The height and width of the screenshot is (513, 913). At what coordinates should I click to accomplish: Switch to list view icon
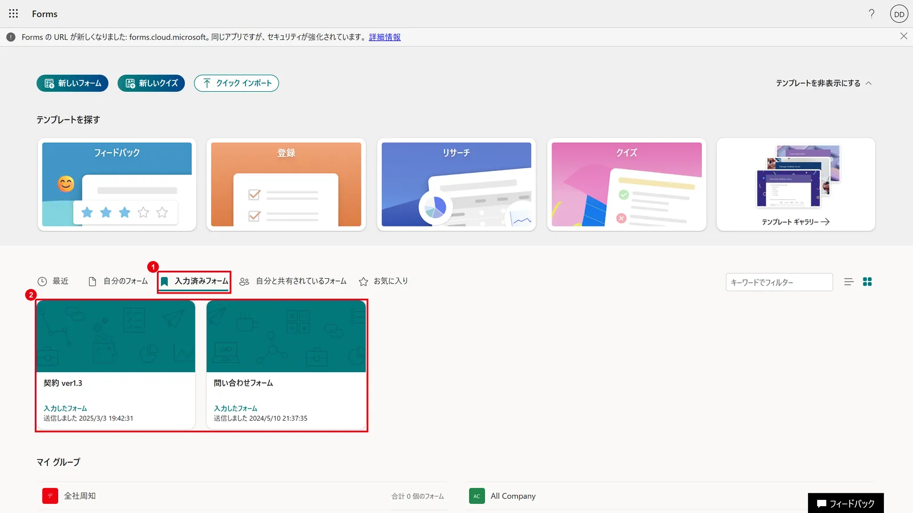[849, 282]
